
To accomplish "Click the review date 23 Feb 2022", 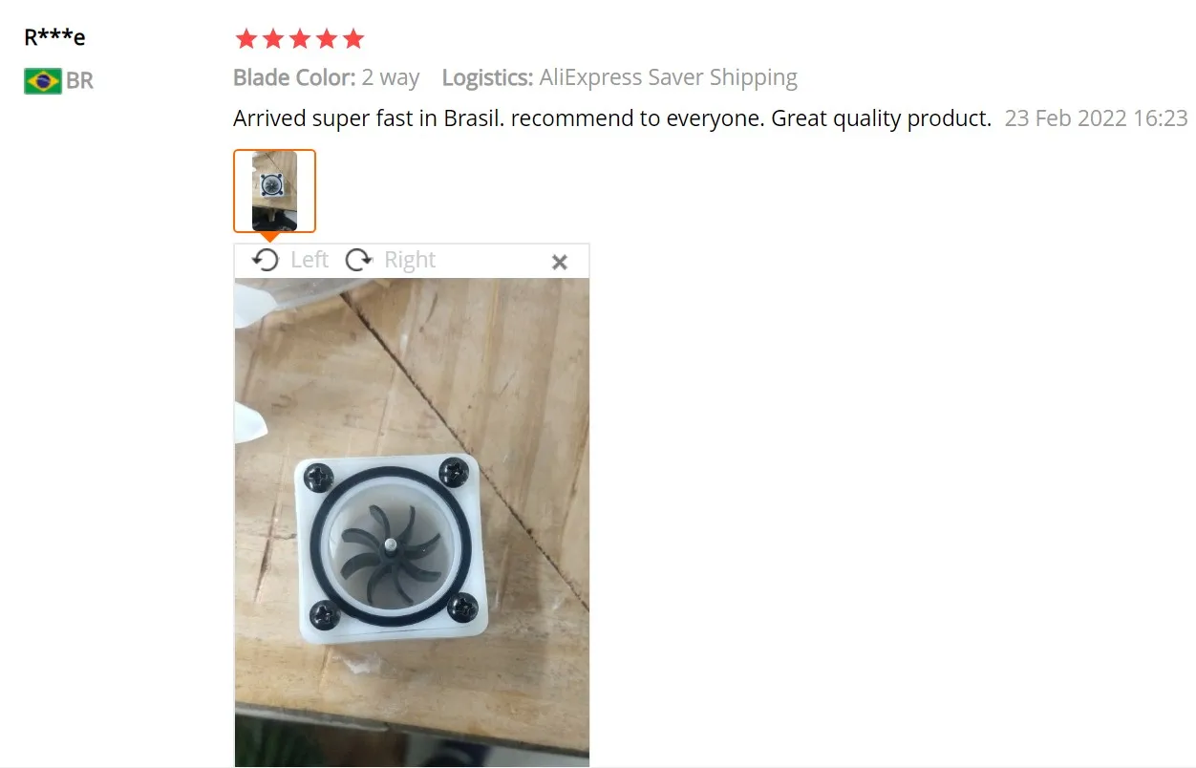I will pyautogui.click(x=1096, y=118).
